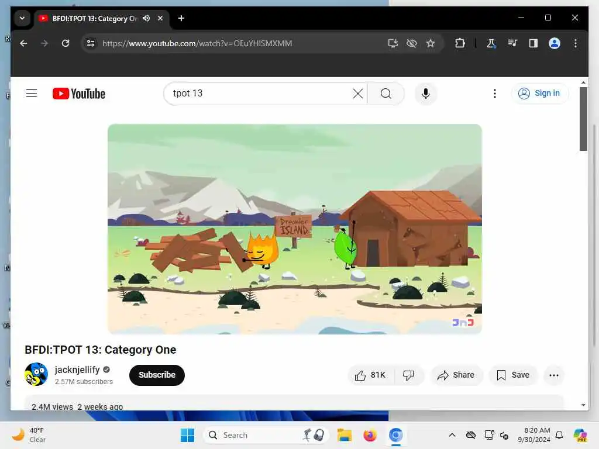
Task: Click scrollbar down arrow
Action: tap(583, 405)
